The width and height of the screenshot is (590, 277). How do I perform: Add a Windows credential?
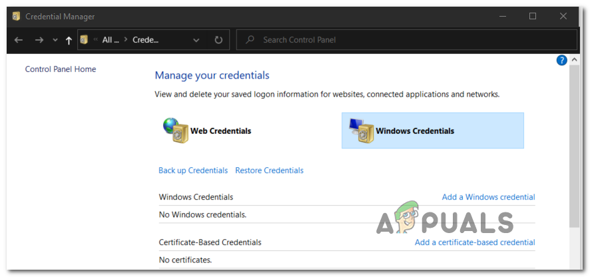click(x=488, y=197)
